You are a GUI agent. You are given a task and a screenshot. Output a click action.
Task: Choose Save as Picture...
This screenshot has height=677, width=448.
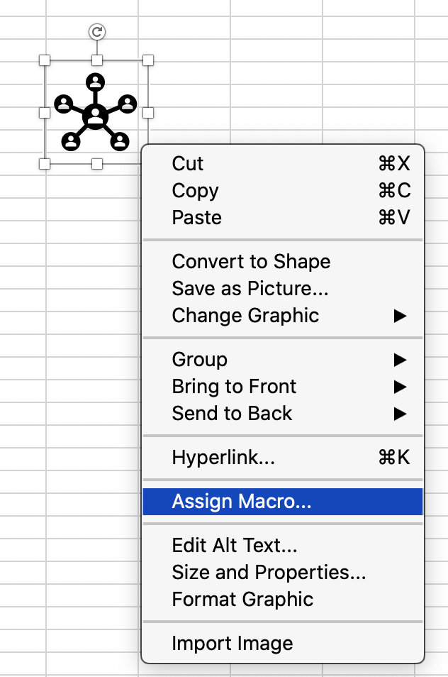pyautogui.click(x=283, y=288)
